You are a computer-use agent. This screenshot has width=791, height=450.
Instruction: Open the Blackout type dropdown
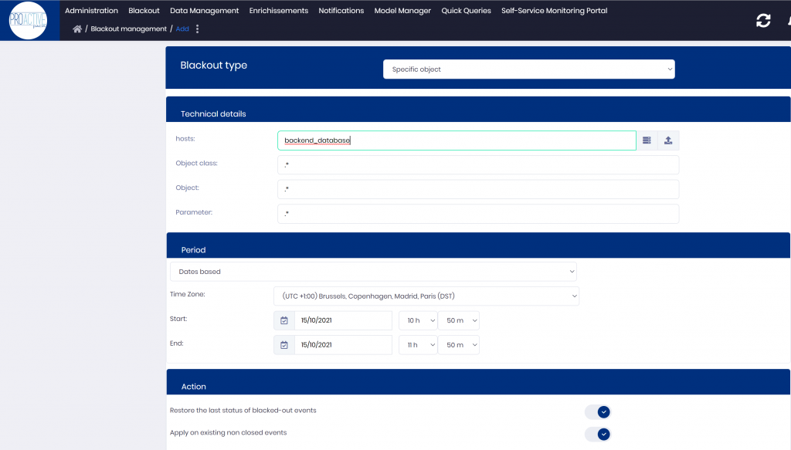[528, 69]
